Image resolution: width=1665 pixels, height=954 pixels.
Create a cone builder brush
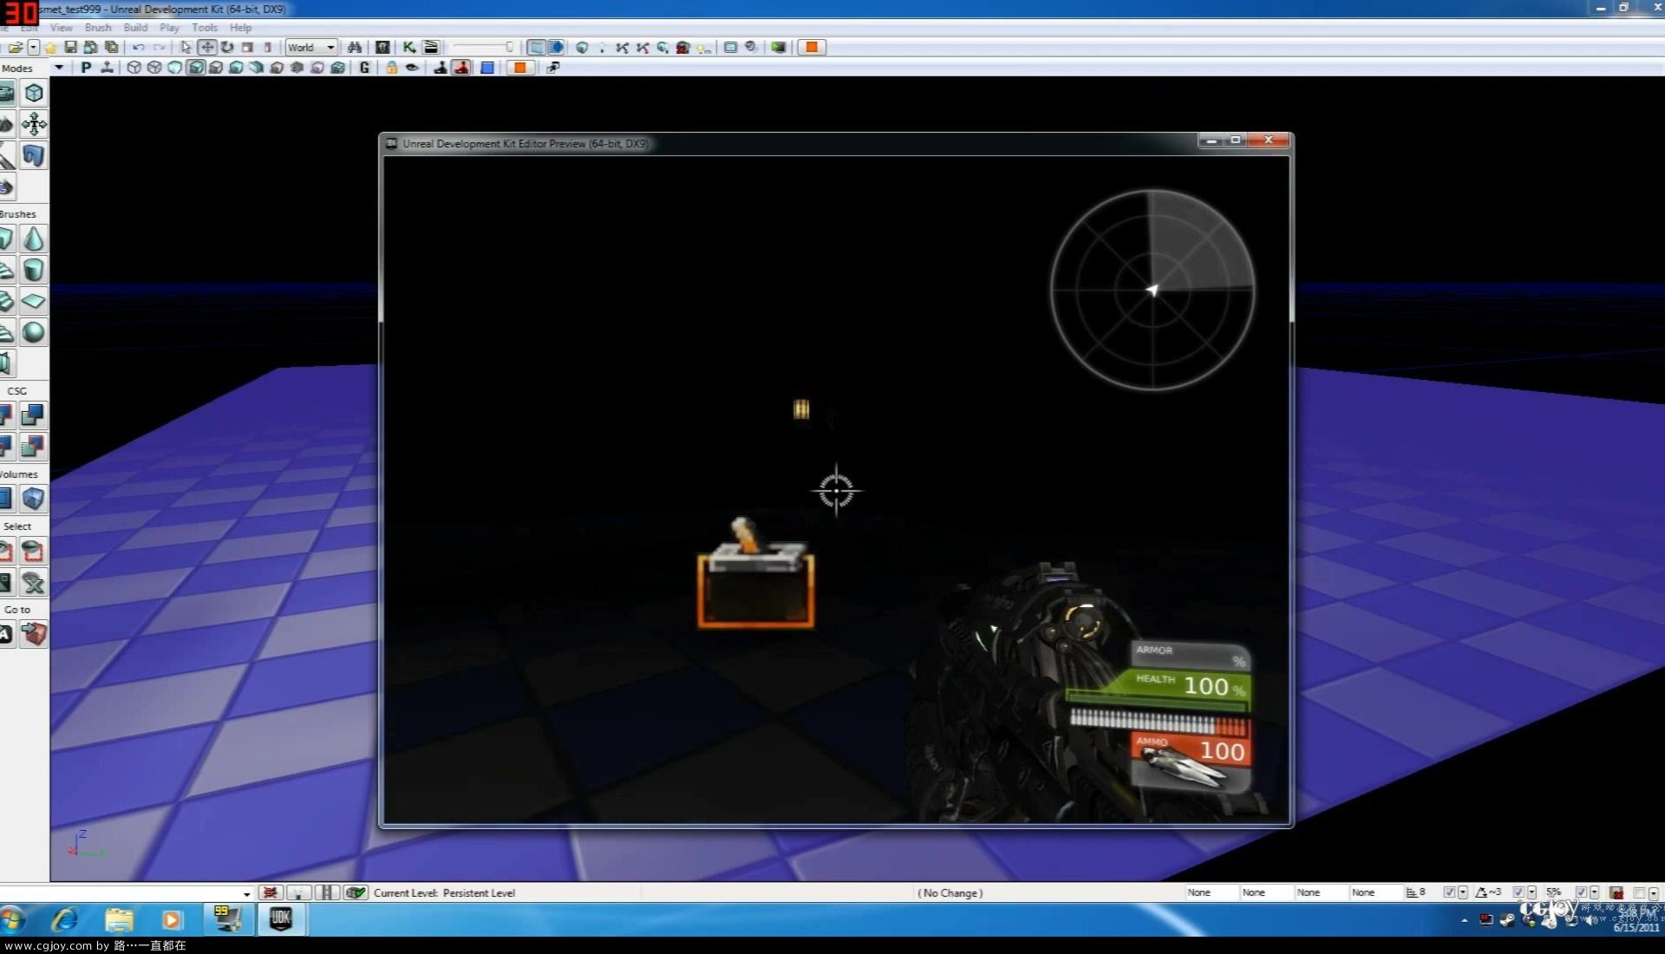34,238
